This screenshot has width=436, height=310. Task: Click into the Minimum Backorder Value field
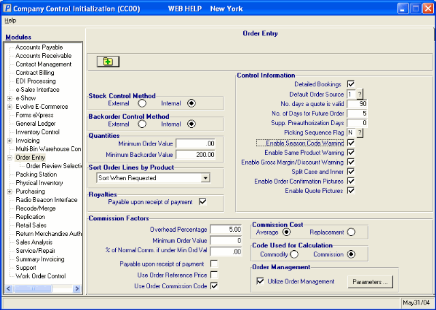click(x=196, y=154)
